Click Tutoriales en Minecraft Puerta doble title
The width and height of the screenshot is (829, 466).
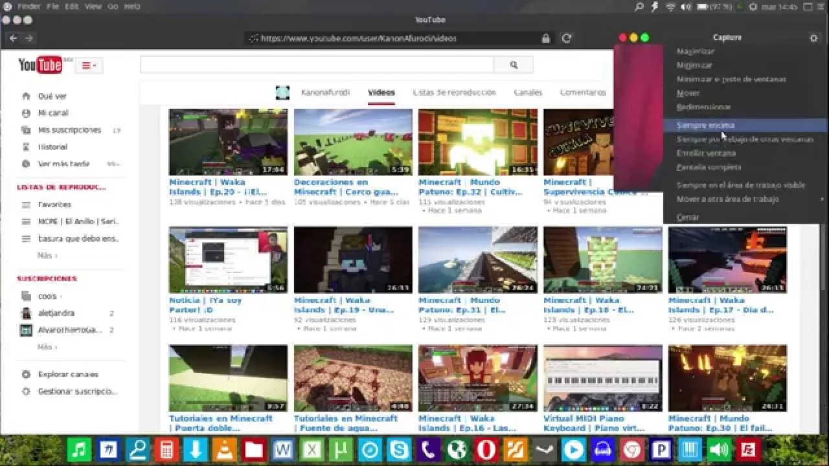coord(221,423)
